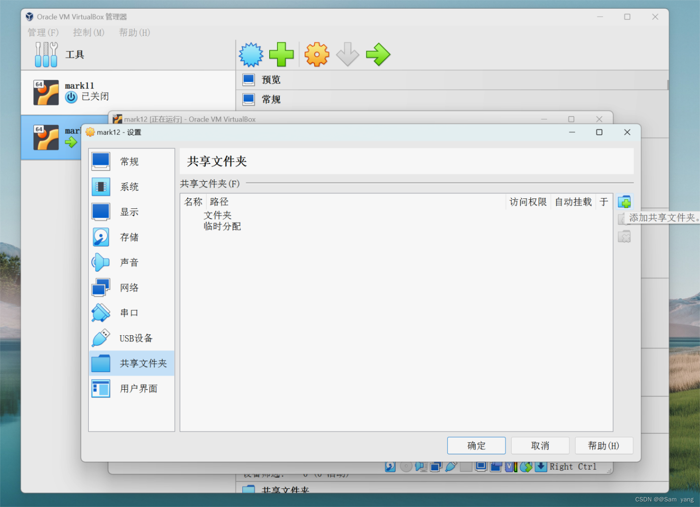Open the 管理(F) menu
The width and height of the screenshot is (700, 507).
tap(43, 32)
